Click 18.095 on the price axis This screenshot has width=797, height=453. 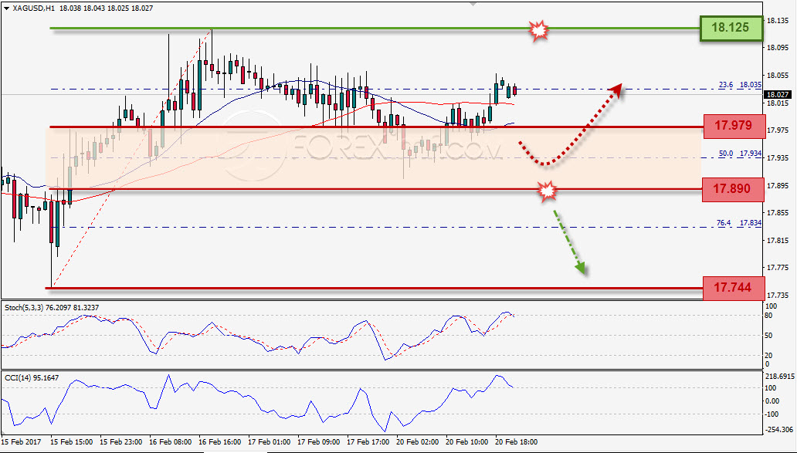(777, 48)
